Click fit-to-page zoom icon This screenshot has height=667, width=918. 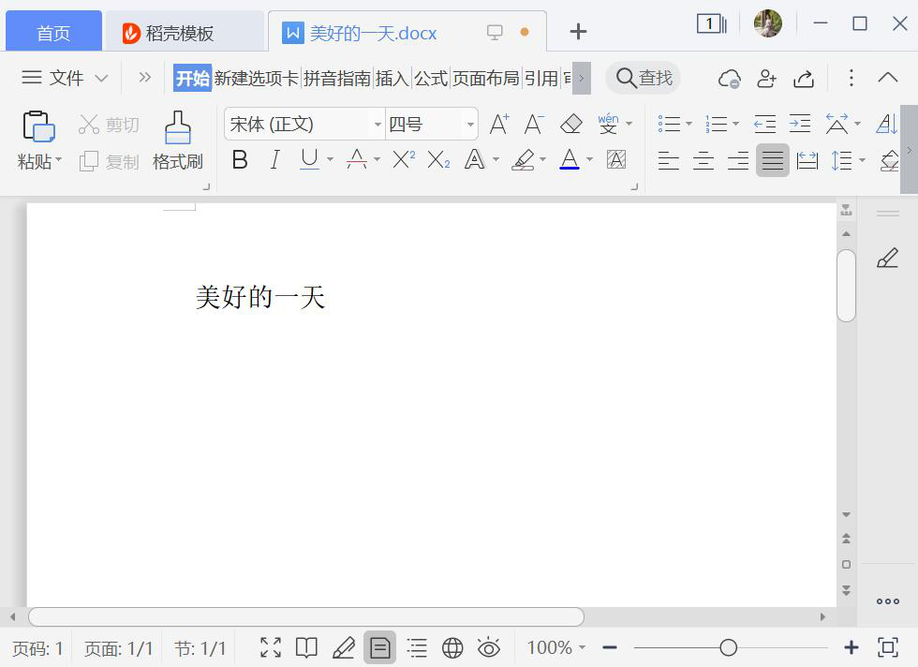coord(888,647)
